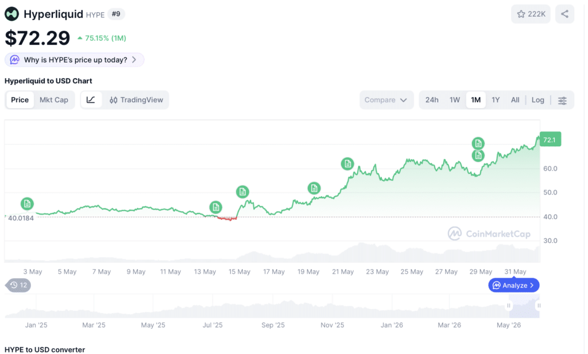The image size is (588, 354).
Task: Click the Hyperliquid logo icon
Action: pos(11,14)
